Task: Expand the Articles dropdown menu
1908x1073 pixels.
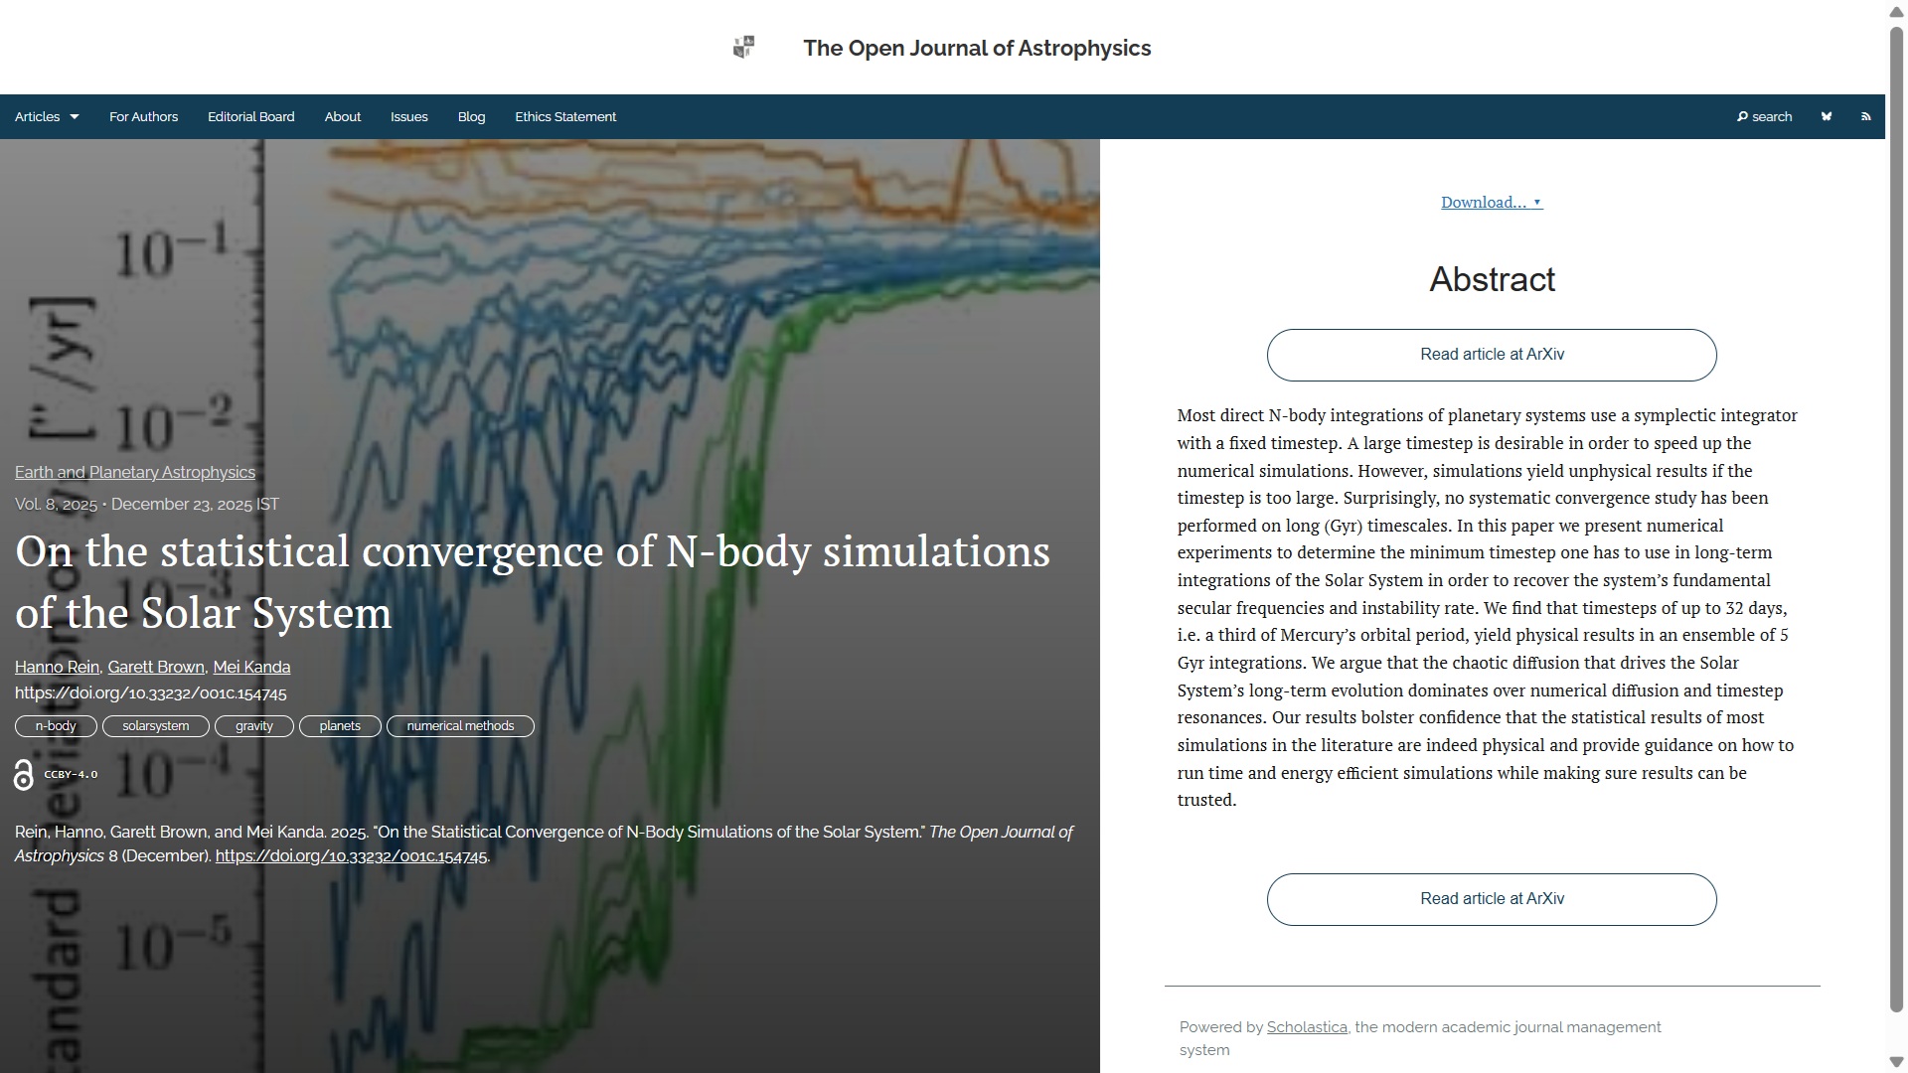Action: [x=47, y=117]
